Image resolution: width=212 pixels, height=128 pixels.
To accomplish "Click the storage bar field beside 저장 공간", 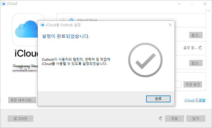I will click(x=178, y=84).
